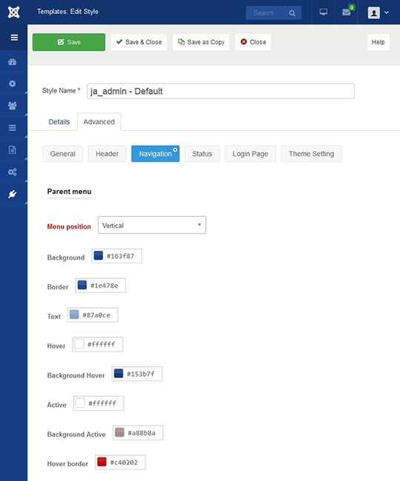Click the Background Active color swatch
The height and width of the screenshot is (481, 400).
click(119, 432)
